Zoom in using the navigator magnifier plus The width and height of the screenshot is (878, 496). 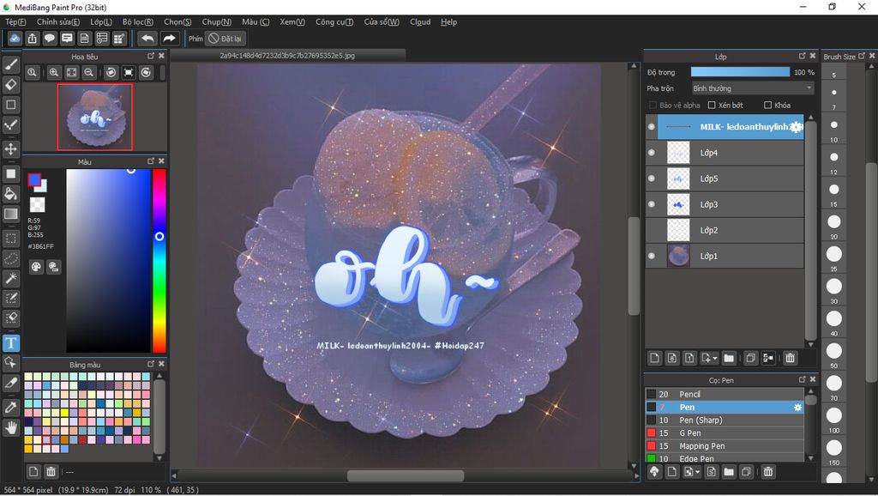[x=54, y=72]
